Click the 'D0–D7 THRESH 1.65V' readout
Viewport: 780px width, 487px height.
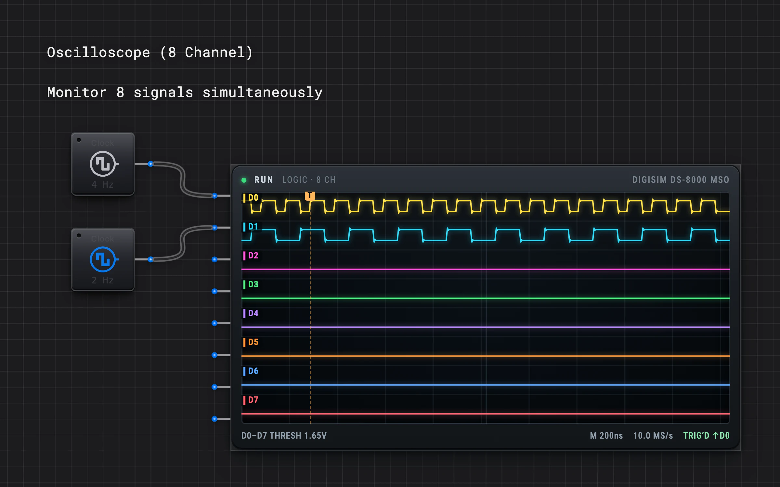[x=284, y=436]
